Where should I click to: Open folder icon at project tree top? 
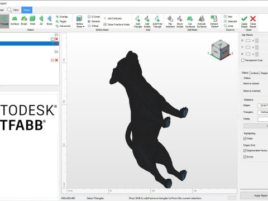(x=56, y=35)
